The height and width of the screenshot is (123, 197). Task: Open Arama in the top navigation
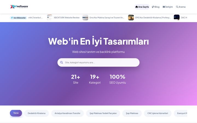click(181, 7)
